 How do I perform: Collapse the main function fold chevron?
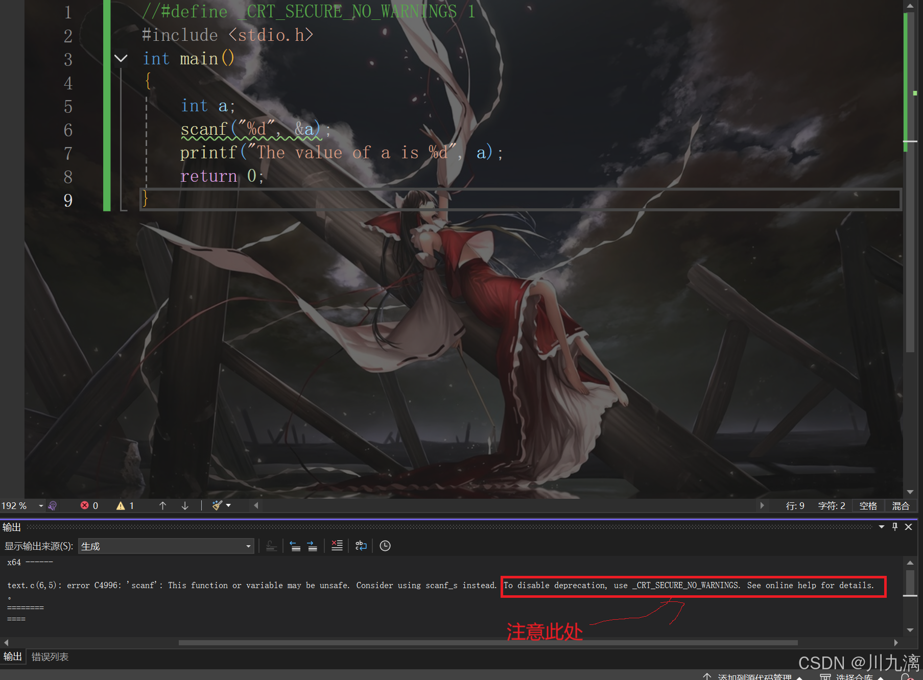121,58
